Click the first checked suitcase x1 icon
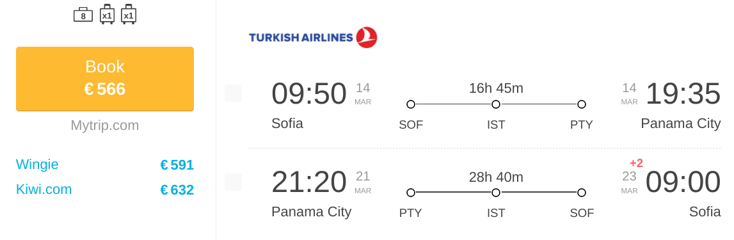734x240 pixels. point(108,14)
